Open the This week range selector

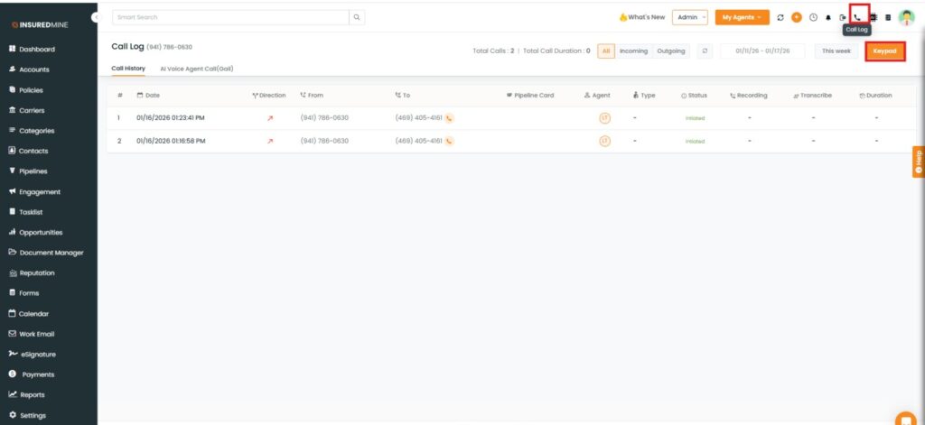(836, 51)
